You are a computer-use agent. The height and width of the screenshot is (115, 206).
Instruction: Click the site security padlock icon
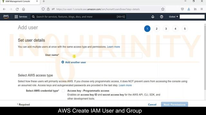point(48,9)
